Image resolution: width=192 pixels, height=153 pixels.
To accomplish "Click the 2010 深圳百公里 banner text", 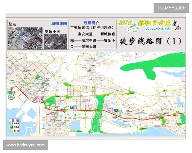I will tap(144, 23).
